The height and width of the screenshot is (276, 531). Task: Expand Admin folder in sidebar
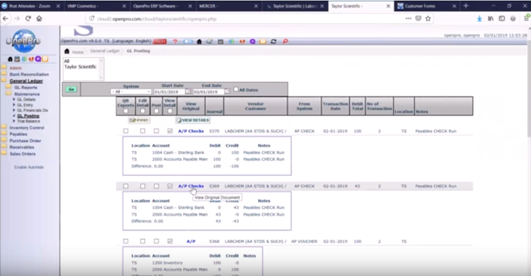click(x=4, y=68)
